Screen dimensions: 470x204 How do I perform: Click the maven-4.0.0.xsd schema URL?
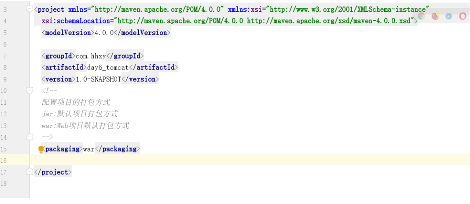(329, 21)
